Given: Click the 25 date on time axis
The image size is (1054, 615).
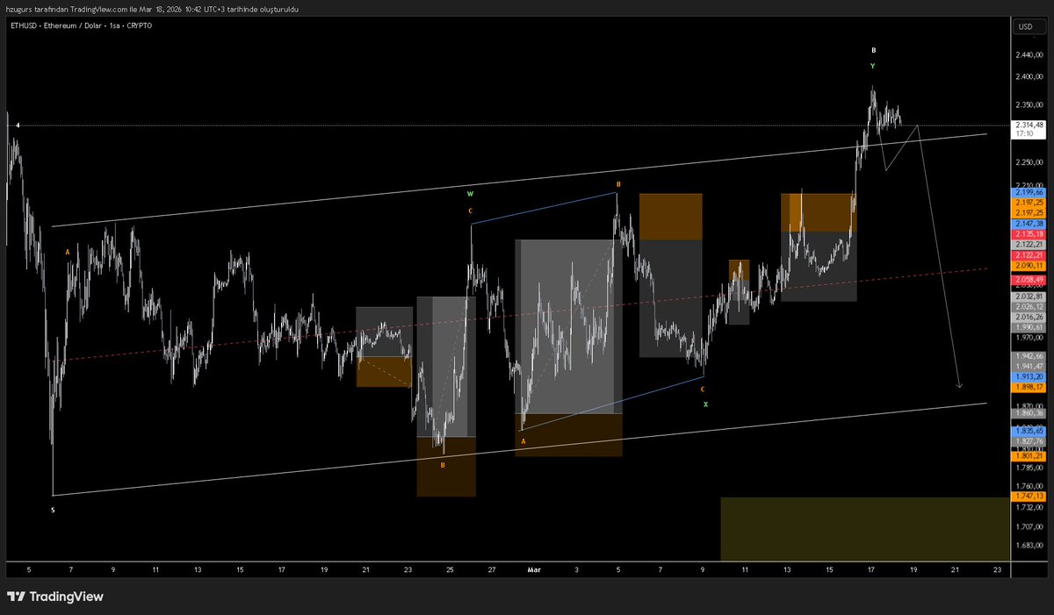Looking at the screenshot, I should (450, 569).
